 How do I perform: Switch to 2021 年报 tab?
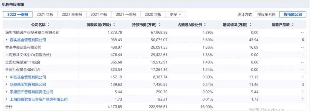[45, 14]
